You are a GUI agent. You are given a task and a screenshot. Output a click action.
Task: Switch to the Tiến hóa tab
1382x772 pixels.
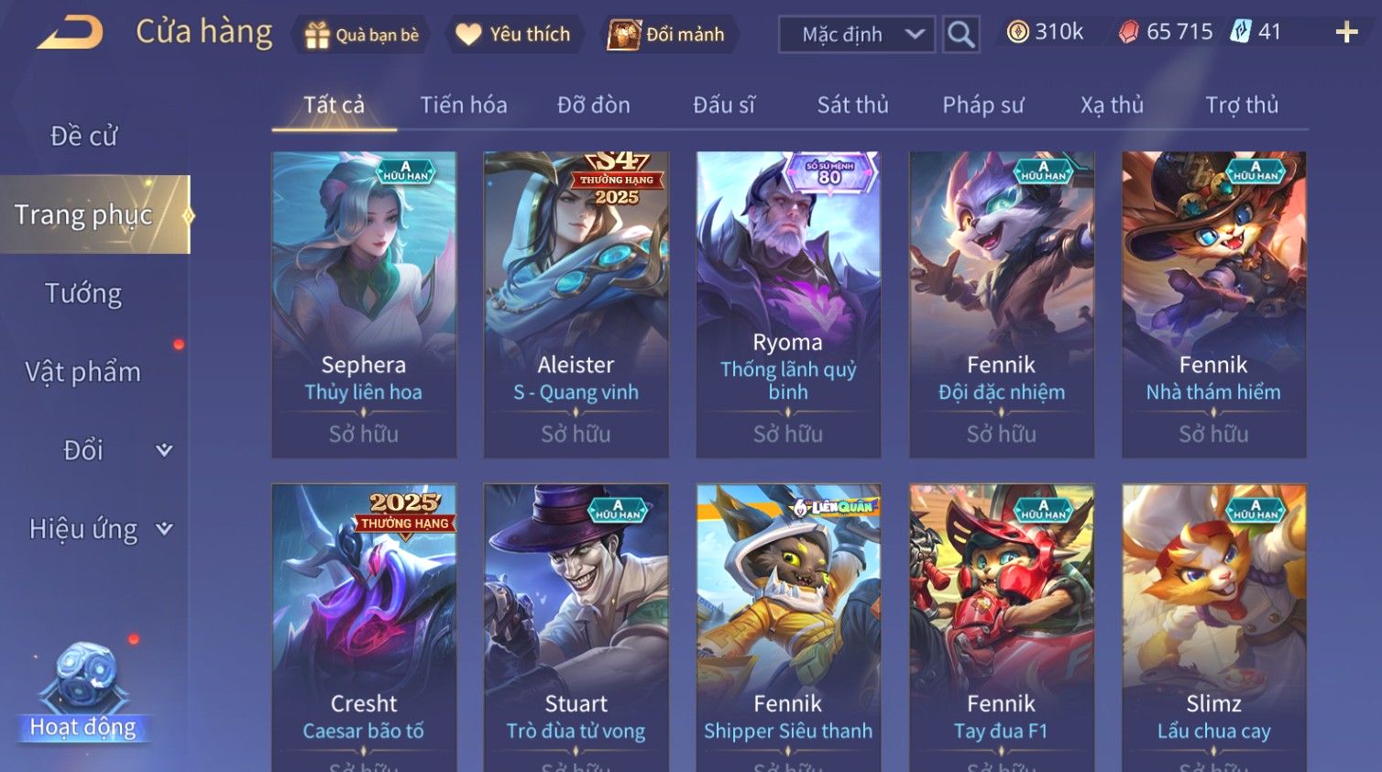tap(464, 105)
